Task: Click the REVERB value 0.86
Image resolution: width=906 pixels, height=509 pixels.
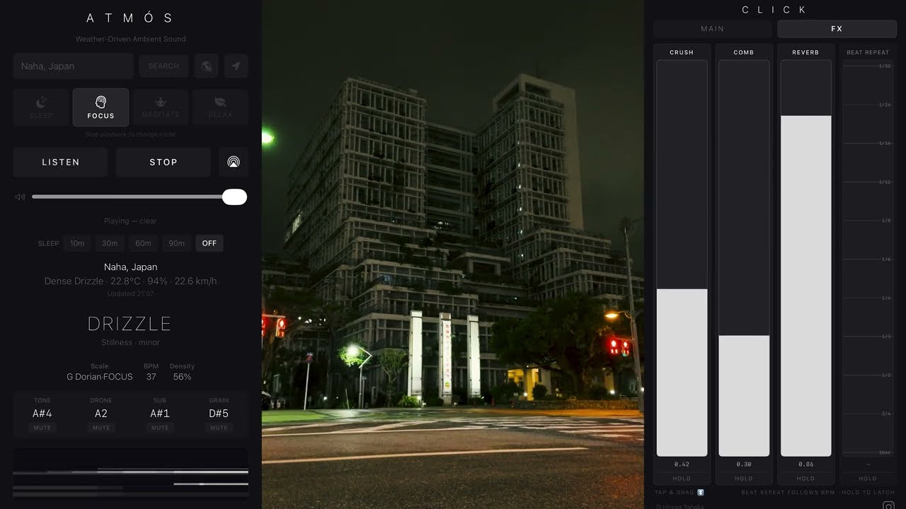Action: pyautogui.click(x=805, y=464)
